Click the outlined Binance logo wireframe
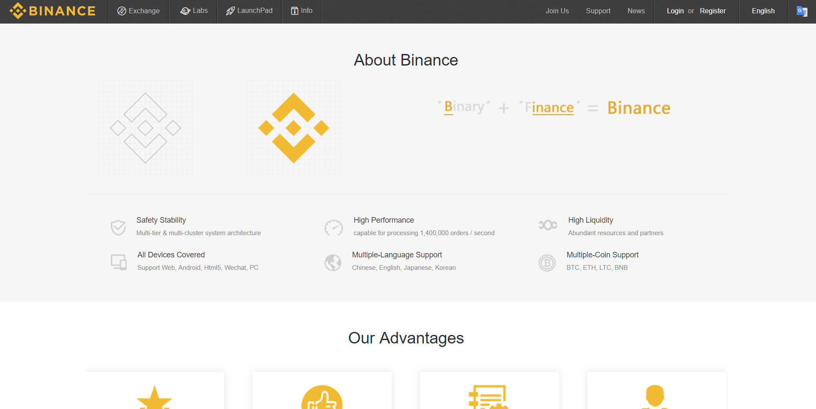Viewport: 816px width, 409px height. (146, 128)
